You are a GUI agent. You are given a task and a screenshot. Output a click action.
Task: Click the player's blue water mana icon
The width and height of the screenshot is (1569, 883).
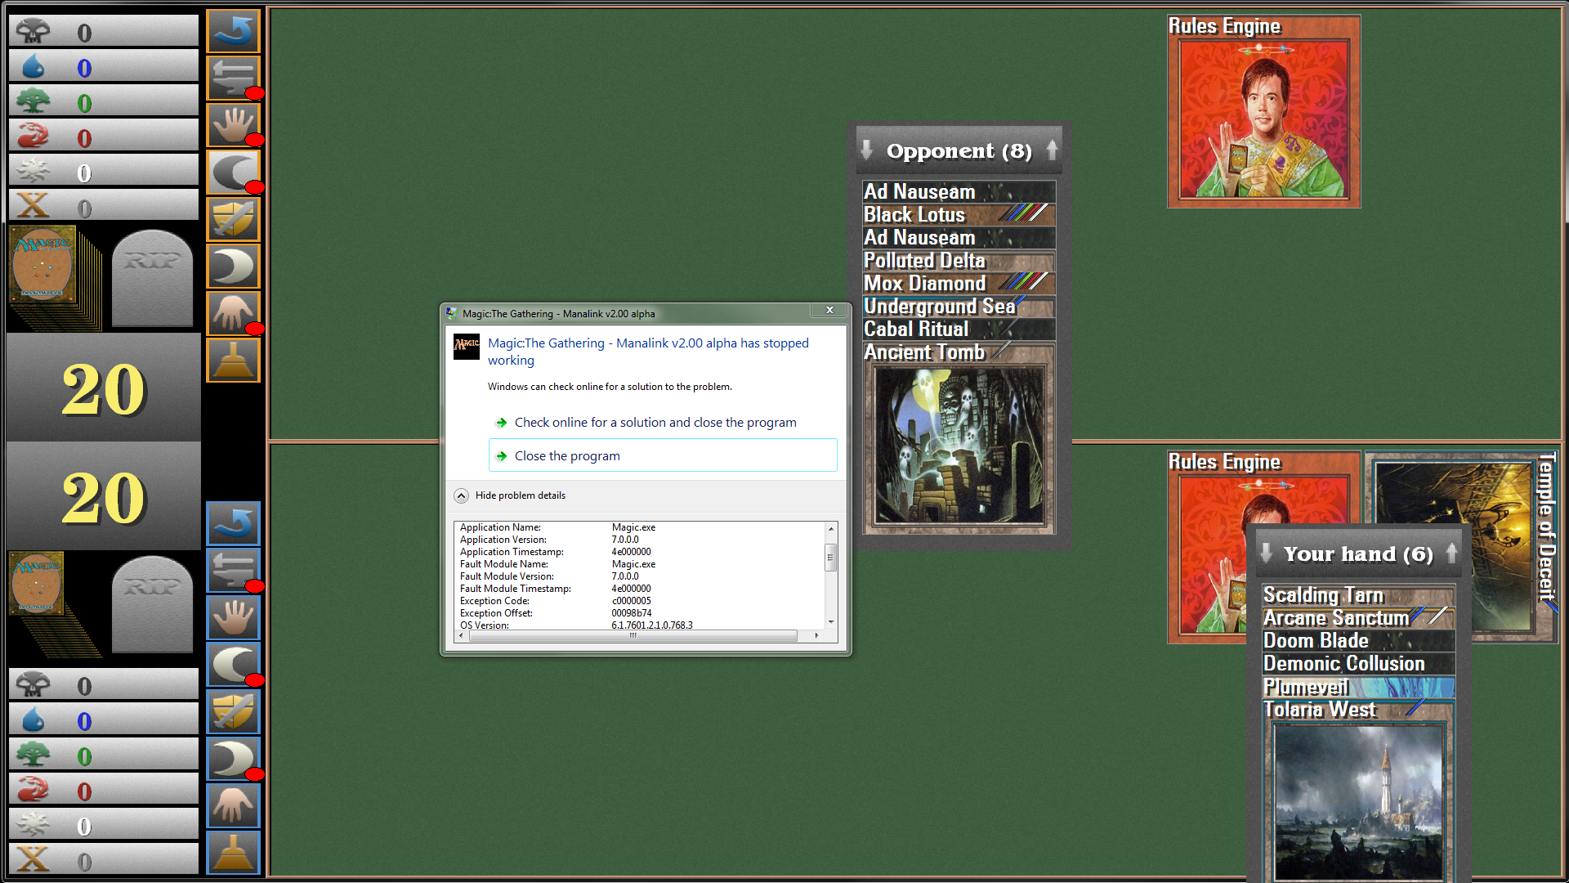[x=34, y=720]
